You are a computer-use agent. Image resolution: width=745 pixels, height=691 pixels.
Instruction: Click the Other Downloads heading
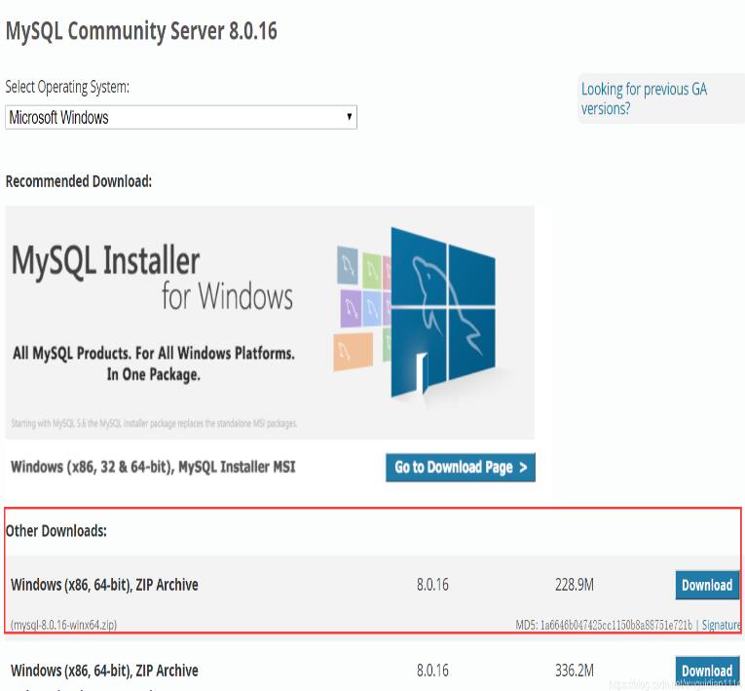pos(56,531)
